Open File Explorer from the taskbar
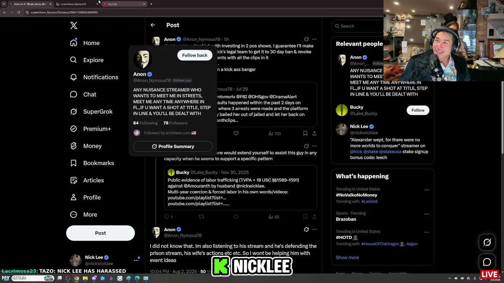 (85, 279)
